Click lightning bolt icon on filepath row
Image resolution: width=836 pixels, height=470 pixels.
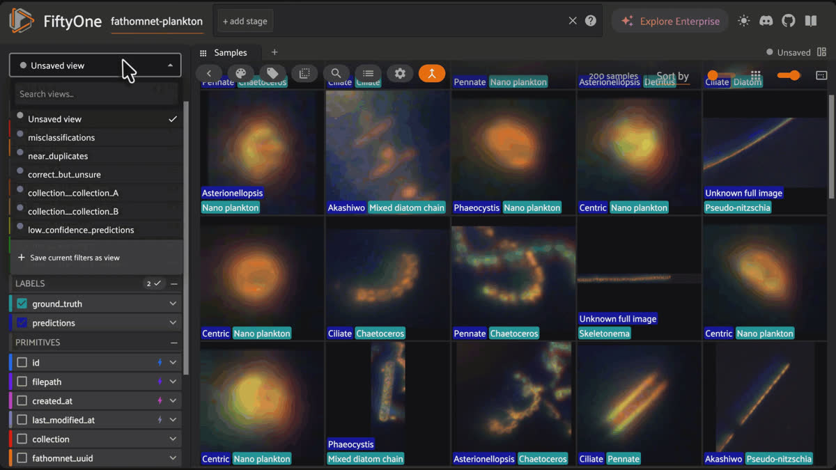[160, 382]
